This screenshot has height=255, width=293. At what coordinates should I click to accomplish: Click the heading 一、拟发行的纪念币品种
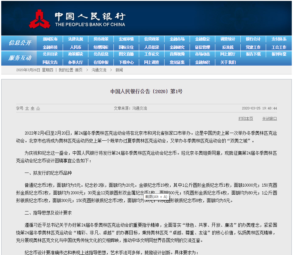[48, 173]
